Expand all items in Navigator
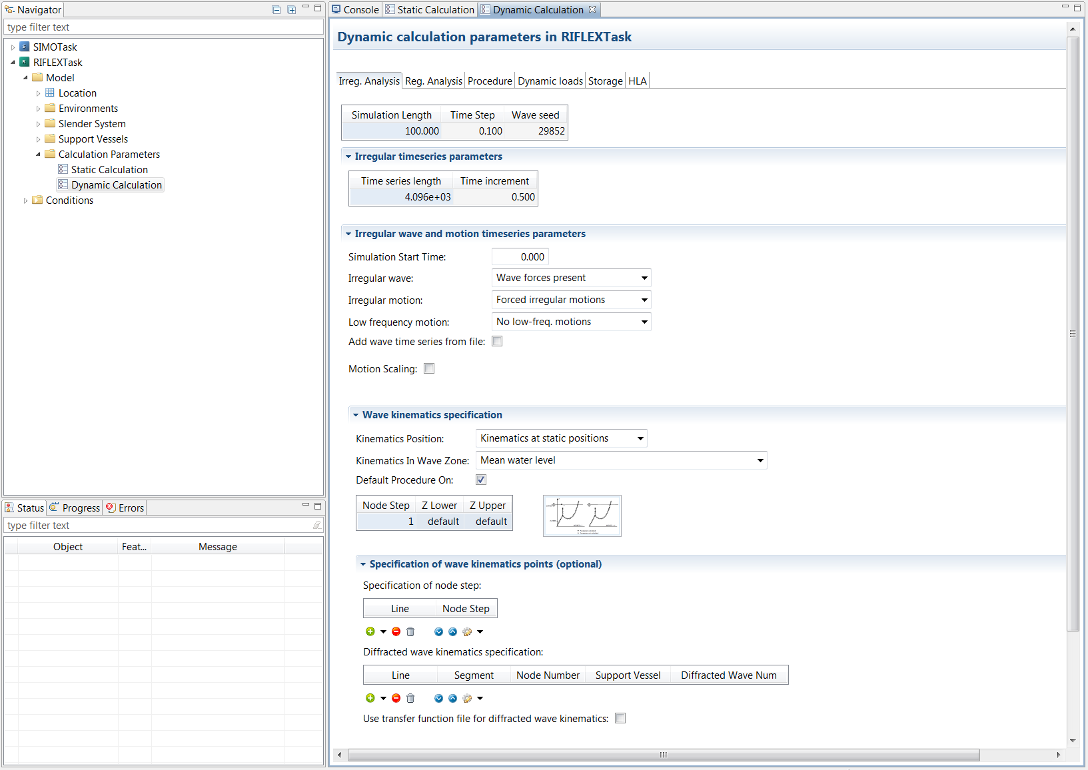Image resolution: width=1088 pixels, height=770 pixels. click(292, 9)
